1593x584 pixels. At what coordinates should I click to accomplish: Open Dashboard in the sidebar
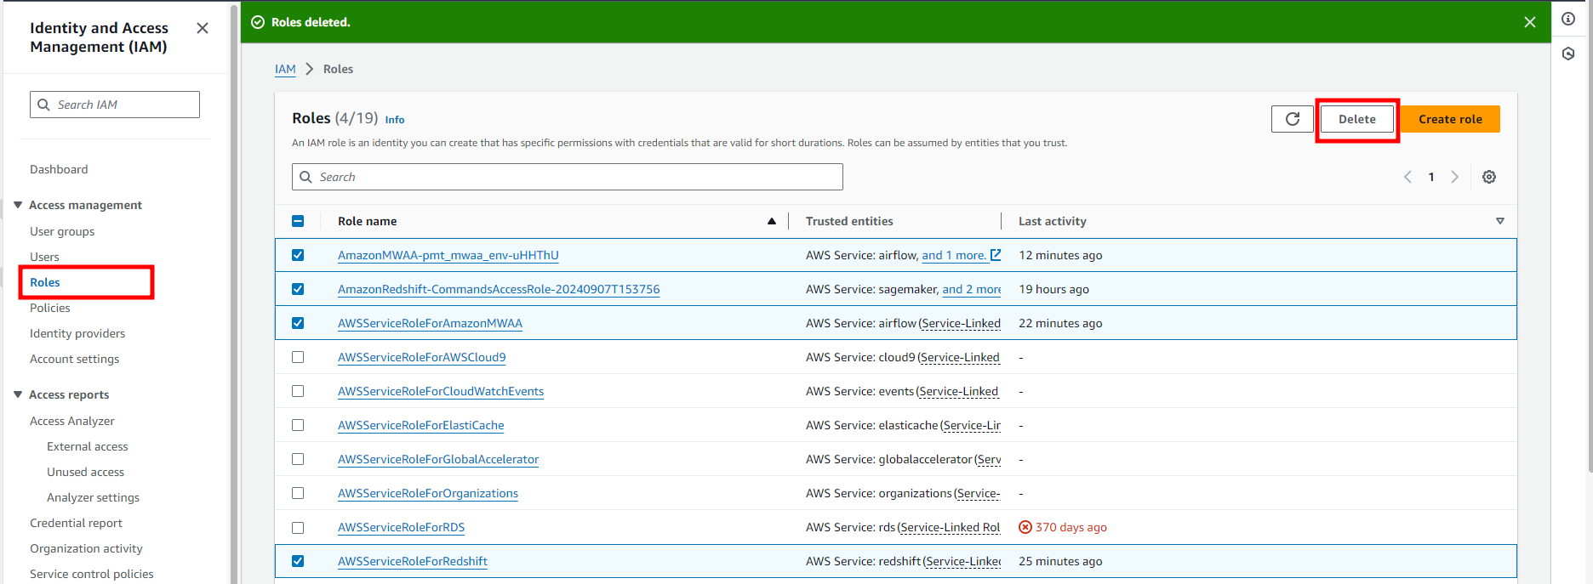pyautogui.click(x=59, y=169)
